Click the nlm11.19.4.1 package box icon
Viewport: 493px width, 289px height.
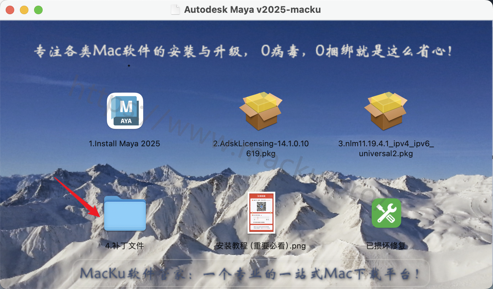click(385, 111)
